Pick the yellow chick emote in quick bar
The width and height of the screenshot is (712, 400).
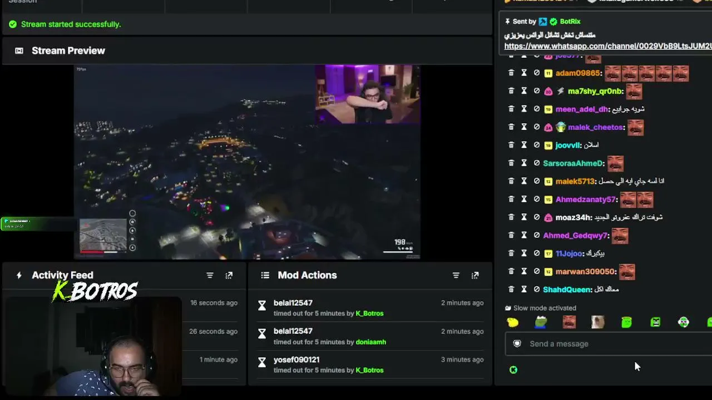[513, 322]
